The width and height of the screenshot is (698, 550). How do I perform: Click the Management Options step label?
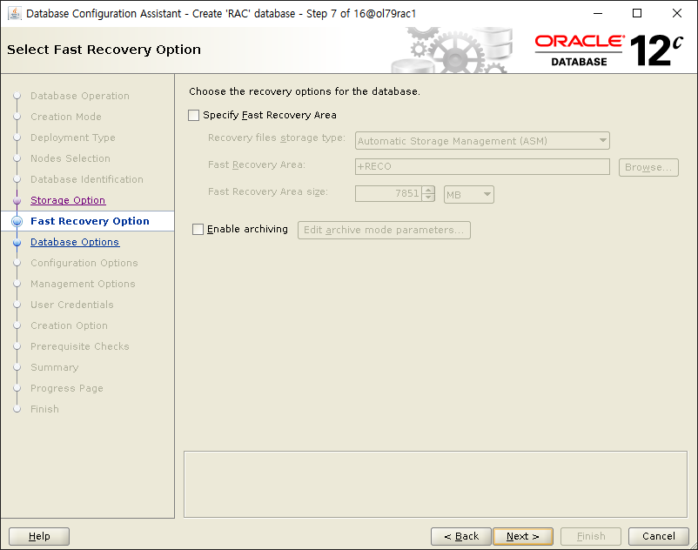tap(83, 284)
